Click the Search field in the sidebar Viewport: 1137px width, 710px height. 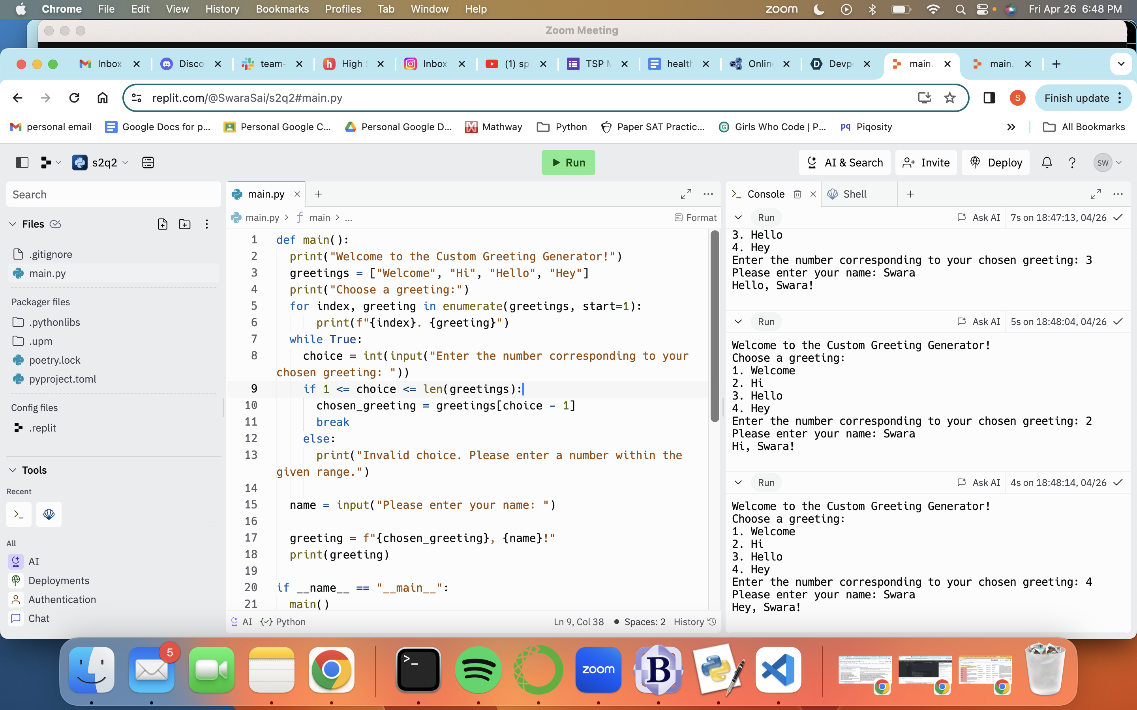point(113,194)
